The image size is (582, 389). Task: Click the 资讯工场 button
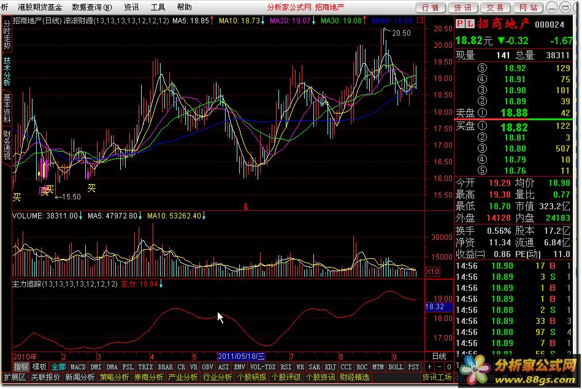[x=437, y=377]
